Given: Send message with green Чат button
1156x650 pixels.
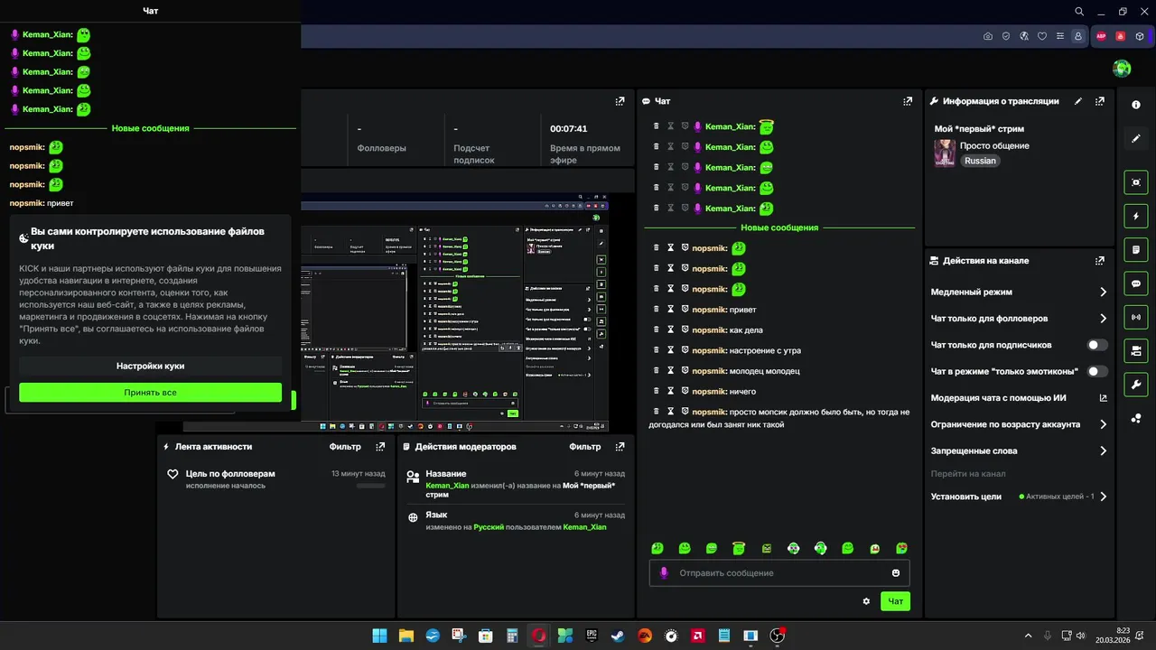Looking at the screenshot, I should (895, 601).
